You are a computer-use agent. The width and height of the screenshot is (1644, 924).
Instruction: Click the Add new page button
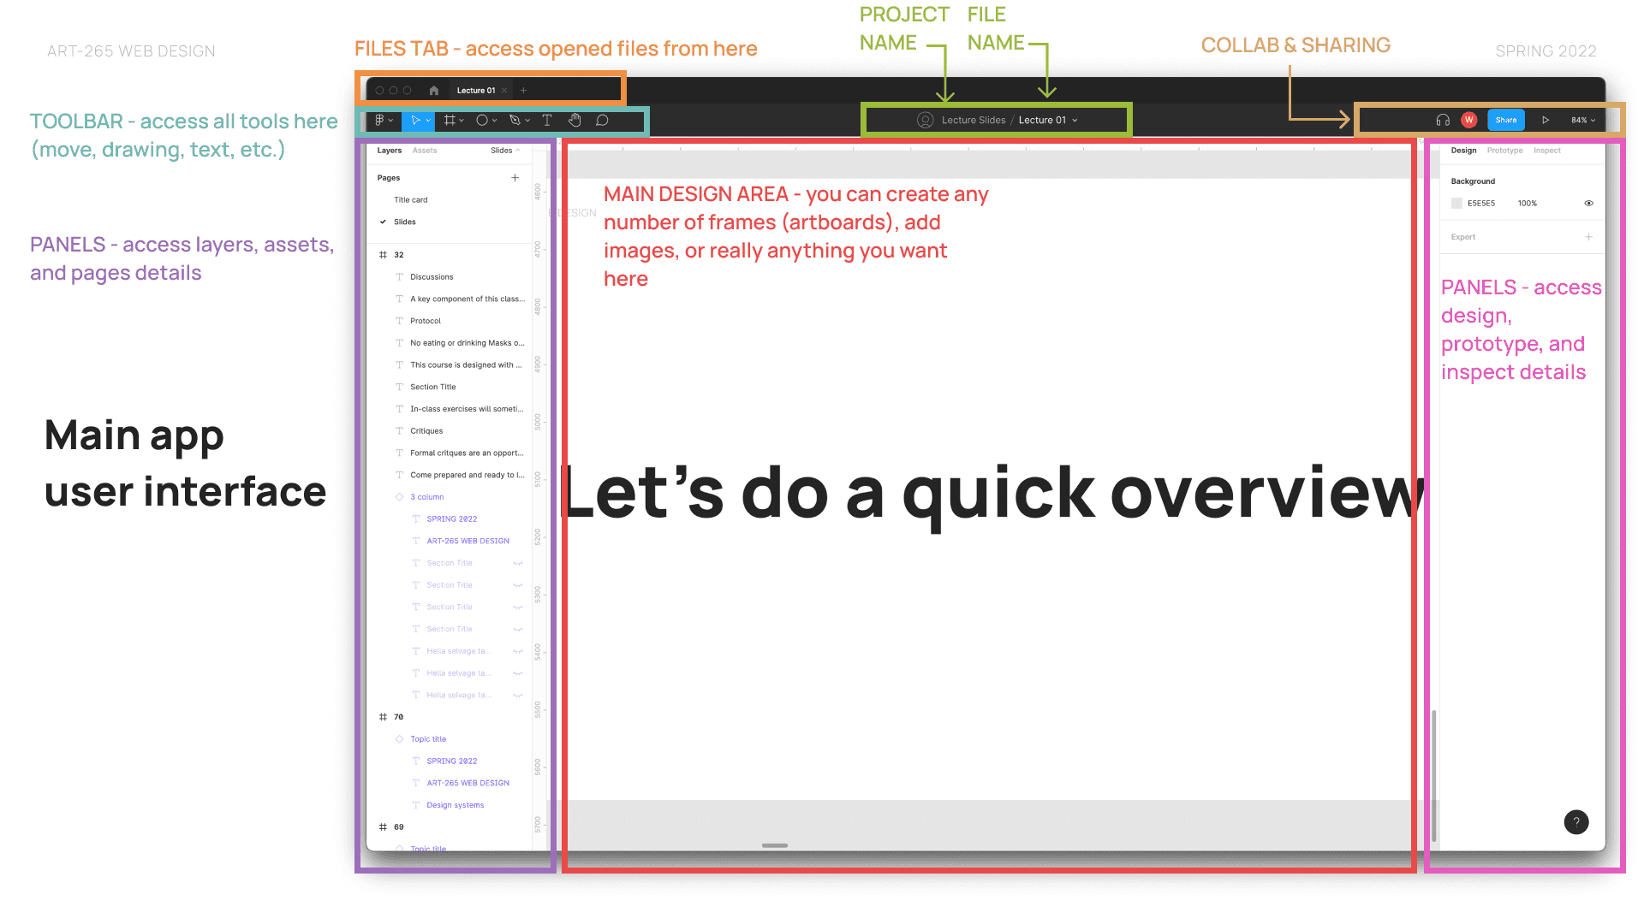click(515, 176)
